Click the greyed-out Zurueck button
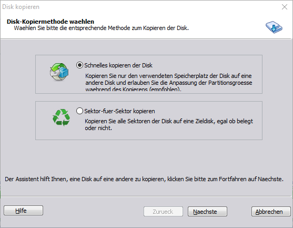Image resolution: width=293 pixels, height=228 pixels. 163,212
